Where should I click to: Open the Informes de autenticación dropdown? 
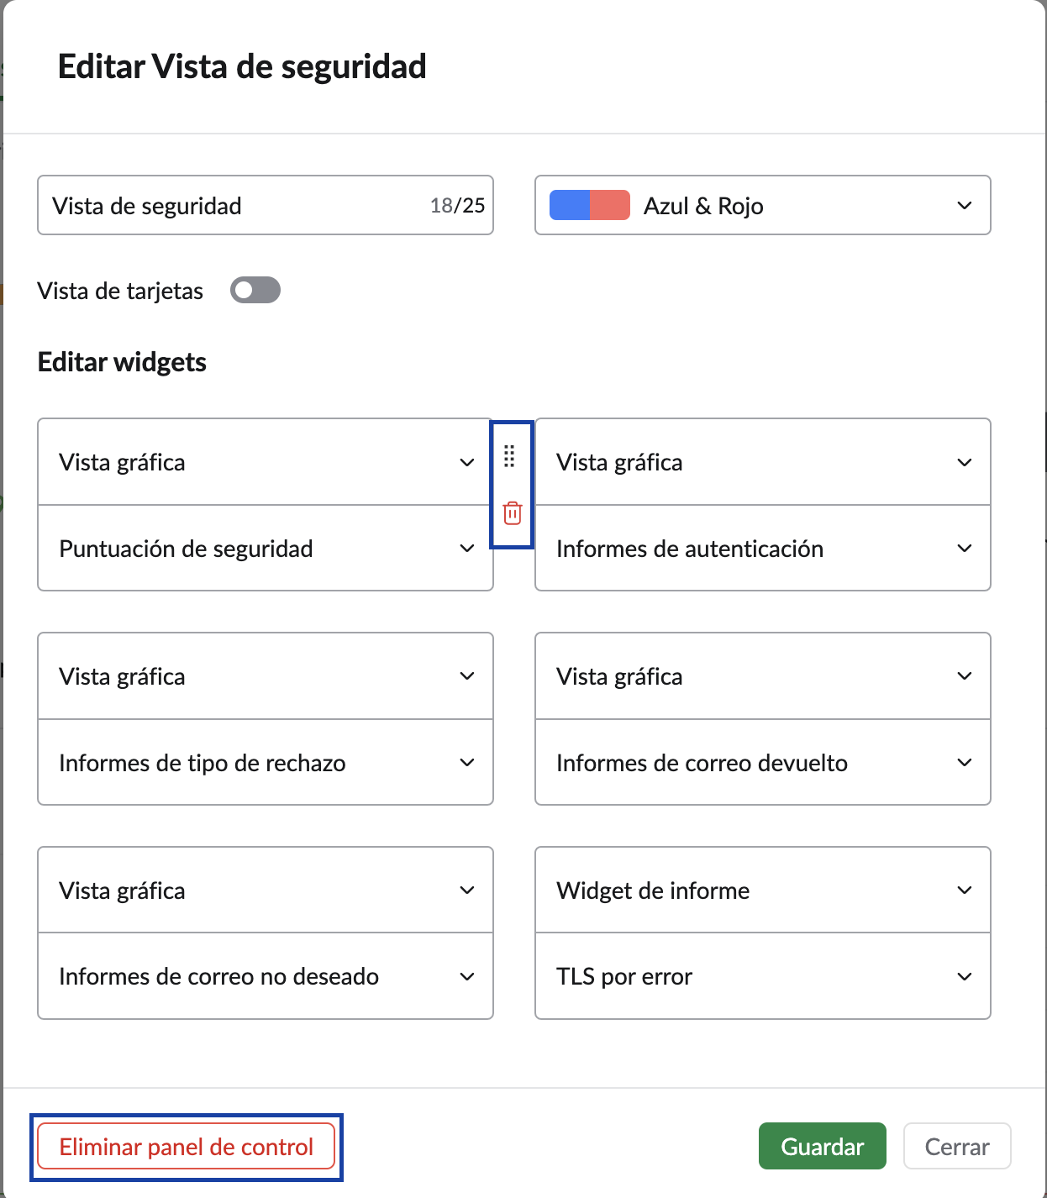[965, 549]
